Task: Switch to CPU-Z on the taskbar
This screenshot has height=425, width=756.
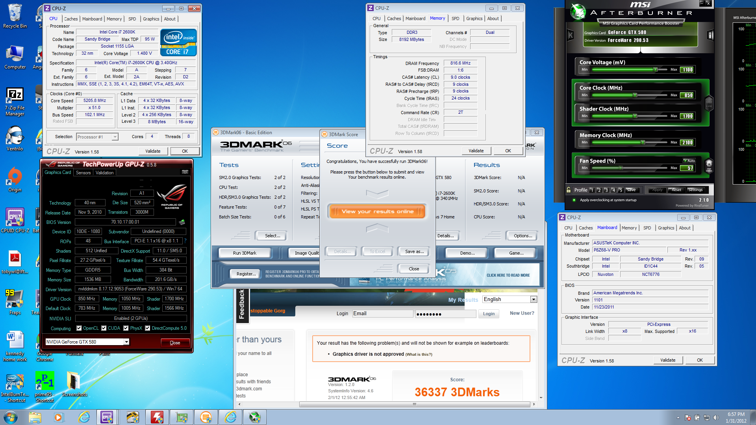Action: [107, 417]
